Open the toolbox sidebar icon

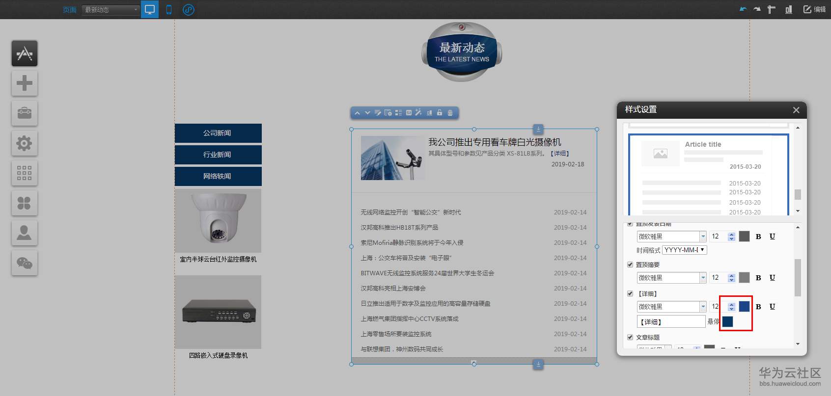click(x=25, y=113)
